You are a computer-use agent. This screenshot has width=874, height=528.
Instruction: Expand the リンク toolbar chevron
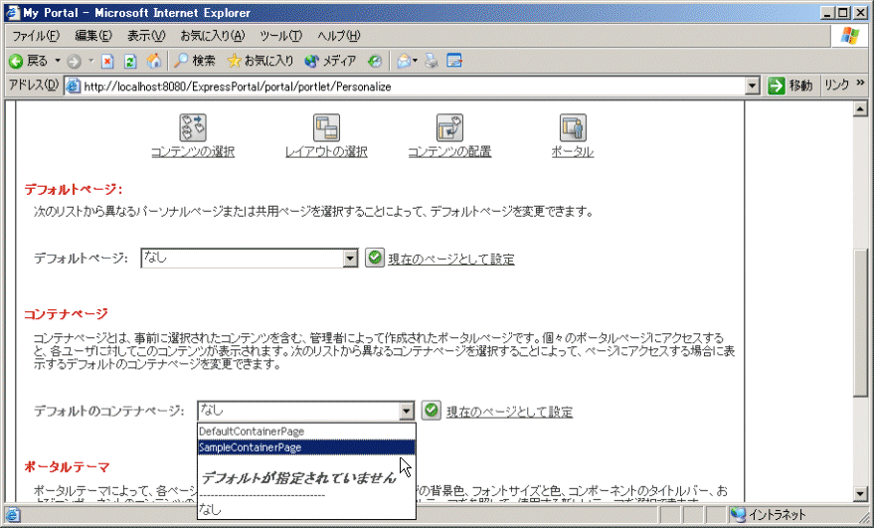tap(861, 84)
